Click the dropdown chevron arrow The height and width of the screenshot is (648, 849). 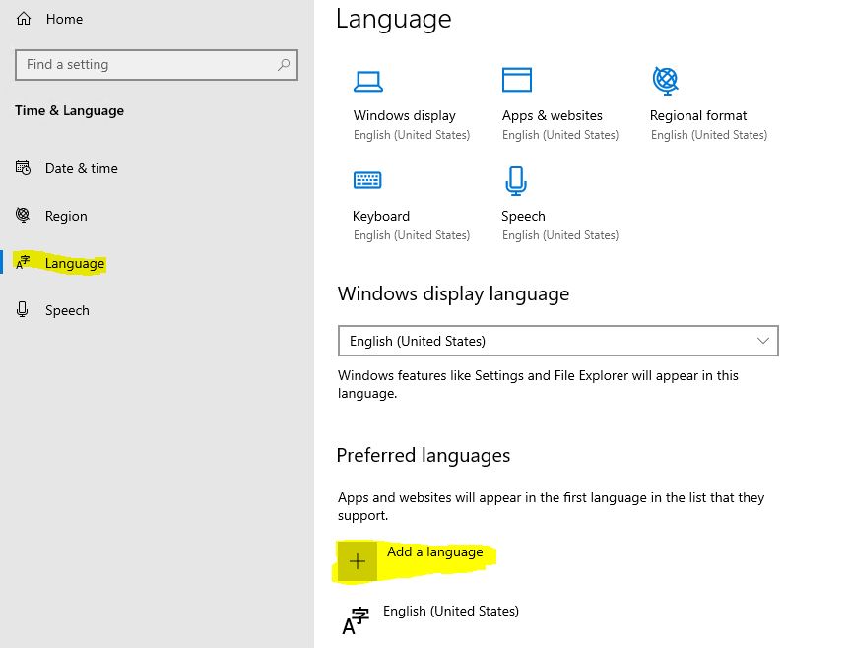point(763,341)
